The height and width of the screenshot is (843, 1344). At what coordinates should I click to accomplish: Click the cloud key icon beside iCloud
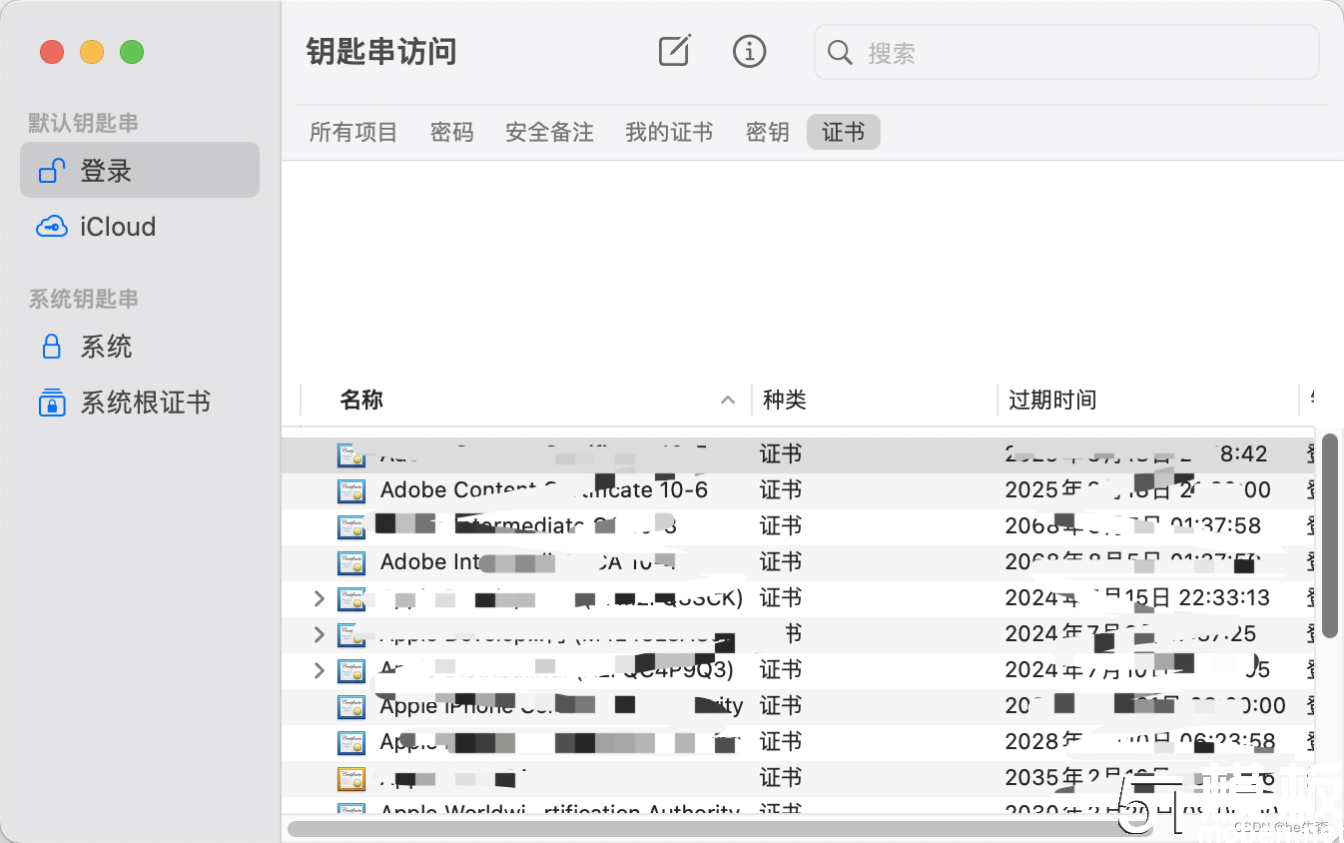coord(52,227)
